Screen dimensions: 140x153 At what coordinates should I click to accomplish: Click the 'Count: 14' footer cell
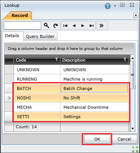pos(37,127)
